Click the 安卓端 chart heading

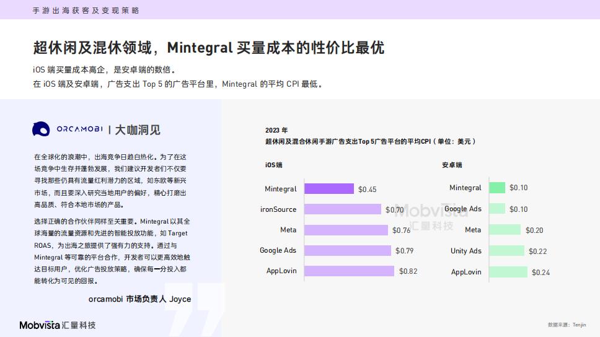pos(452,165)
